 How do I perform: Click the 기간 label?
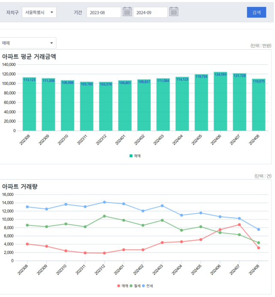(x=78, y=12)
